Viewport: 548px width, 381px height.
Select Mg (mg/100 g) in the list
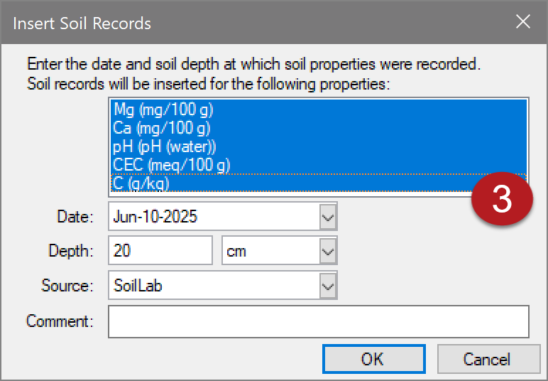click(x=319, y=109)
